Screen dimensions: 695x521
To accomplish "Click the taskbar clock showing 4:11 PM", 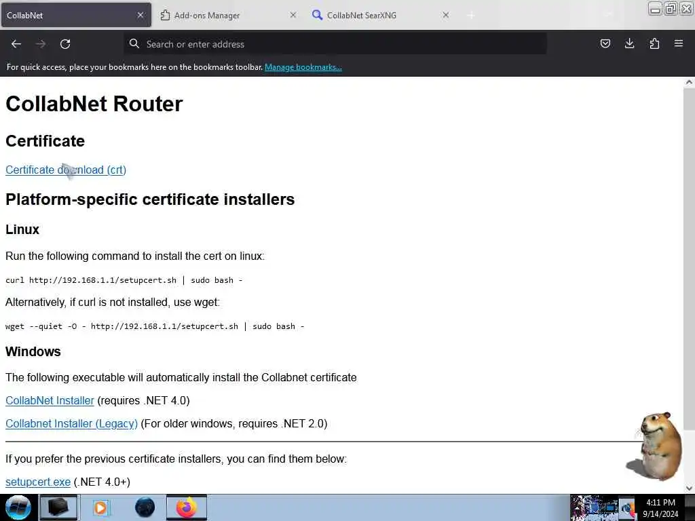I will [660, 508].
